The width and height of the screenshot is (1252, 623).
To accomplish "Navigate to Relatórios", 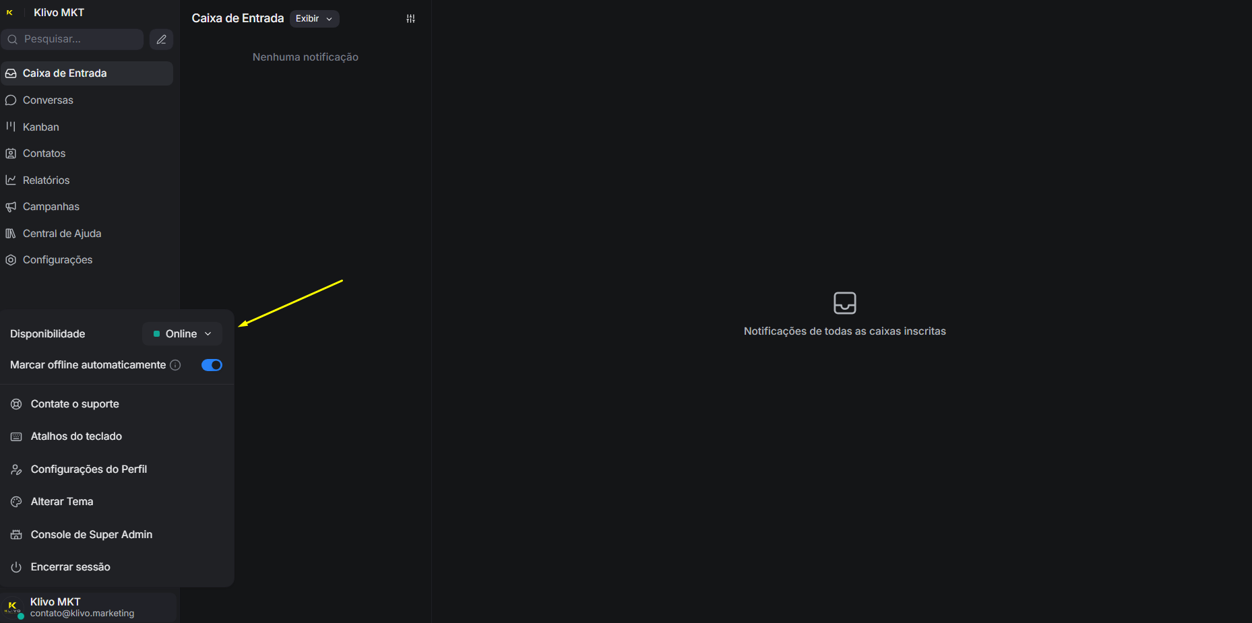I will 87,180.
